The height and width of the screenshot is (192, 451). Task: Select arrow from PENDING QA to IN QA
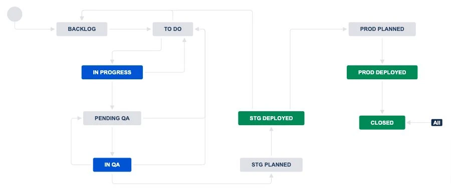112,142
